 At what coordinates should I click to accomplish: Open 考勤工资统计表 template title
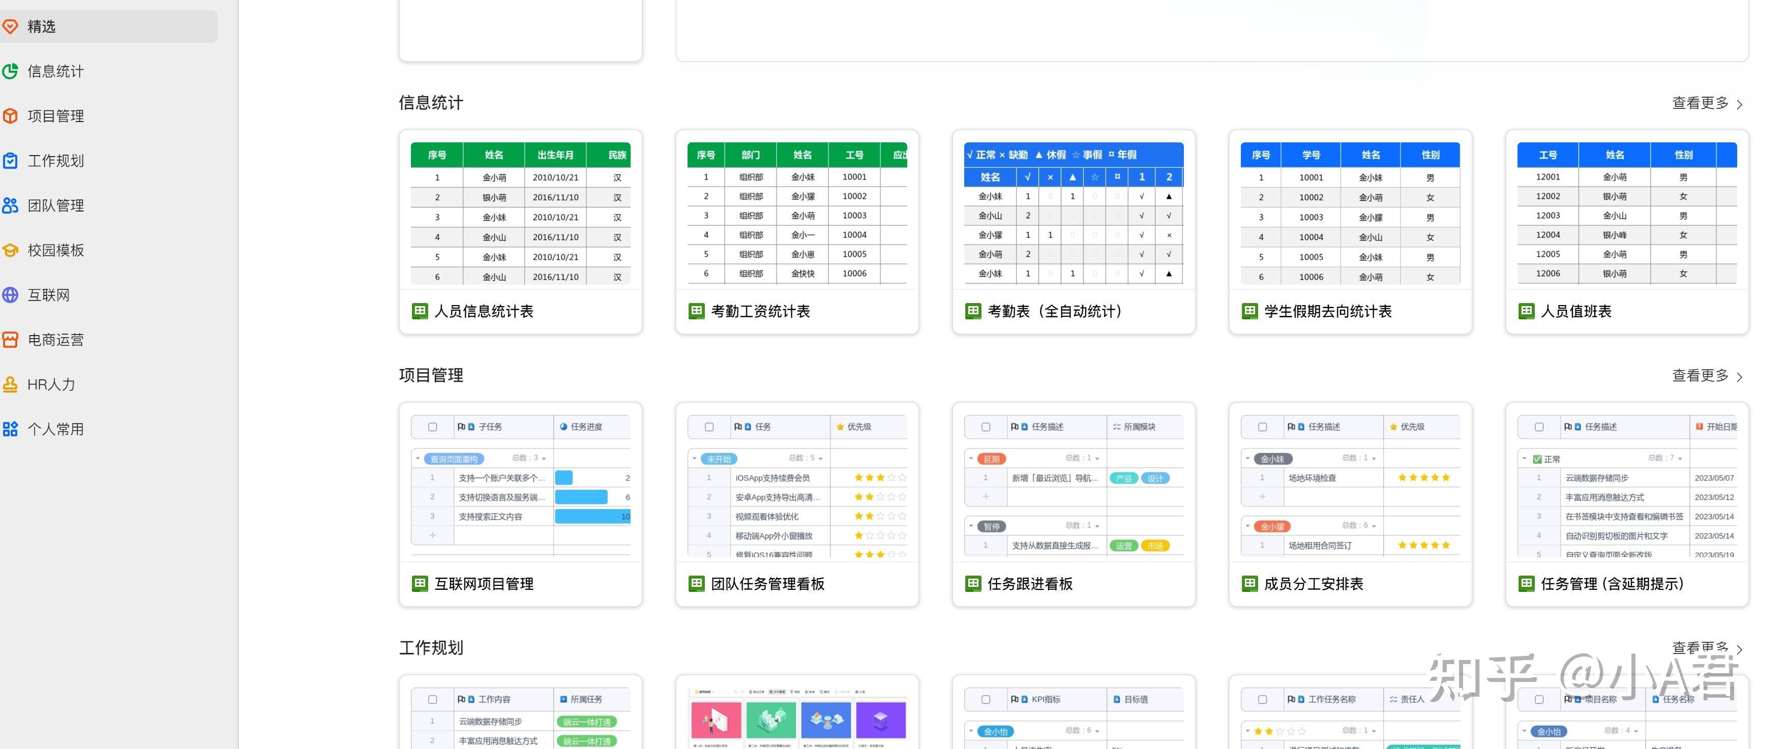tap(760, 311)
